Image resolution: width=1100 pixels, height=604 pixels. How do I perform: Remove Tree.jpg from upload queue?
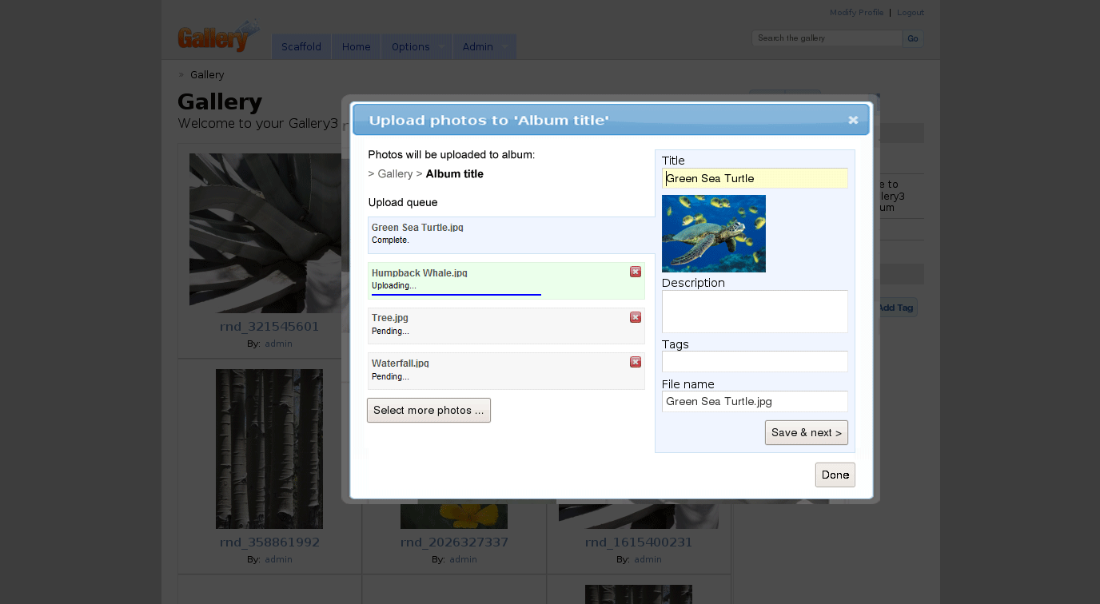point(636,317)
